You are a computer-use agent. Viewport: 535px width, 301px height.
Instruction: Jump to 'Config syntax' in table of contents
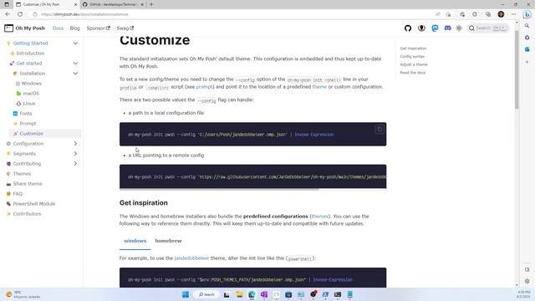click(412, 56)
